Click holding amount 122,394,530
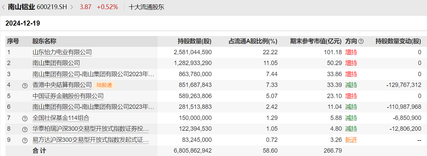Viewport: 427px width, 156px height. [196, 129]
